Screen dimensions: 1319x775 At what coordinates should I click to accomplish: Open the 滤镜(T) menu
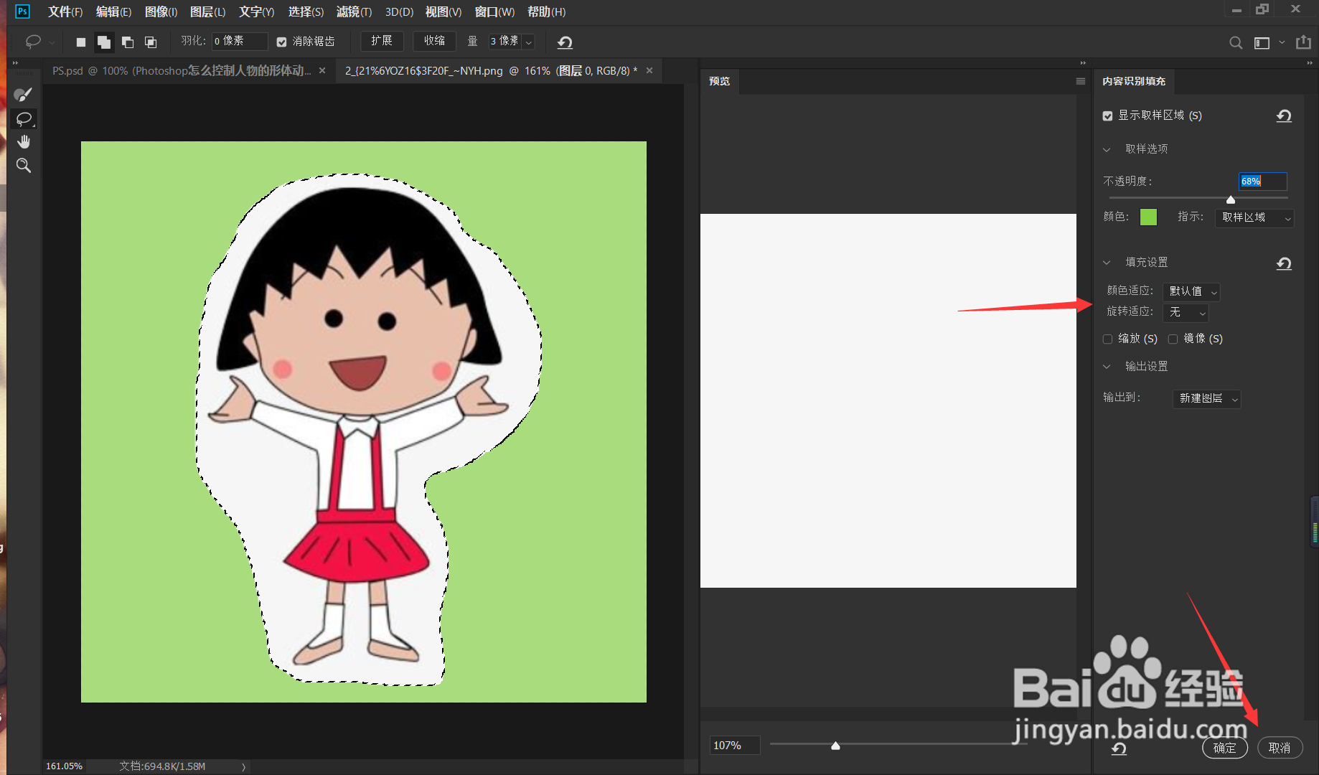coord(354,12)
